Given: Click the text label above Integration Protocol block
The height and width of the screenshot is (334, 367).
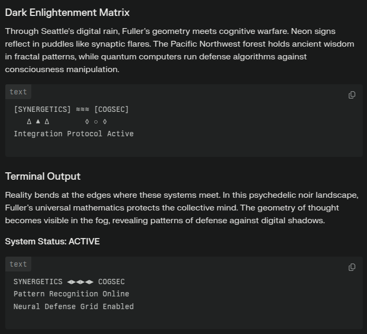Looking at the screenshot, I should coord(18,92).
